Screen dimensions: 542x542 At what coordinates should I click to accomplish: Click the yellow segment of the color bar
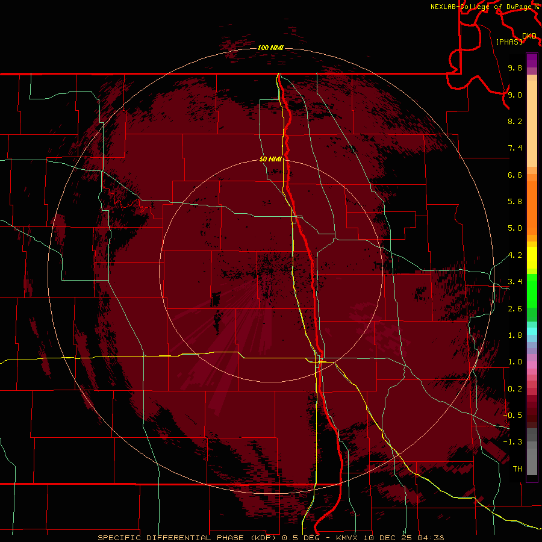[532, 258]
